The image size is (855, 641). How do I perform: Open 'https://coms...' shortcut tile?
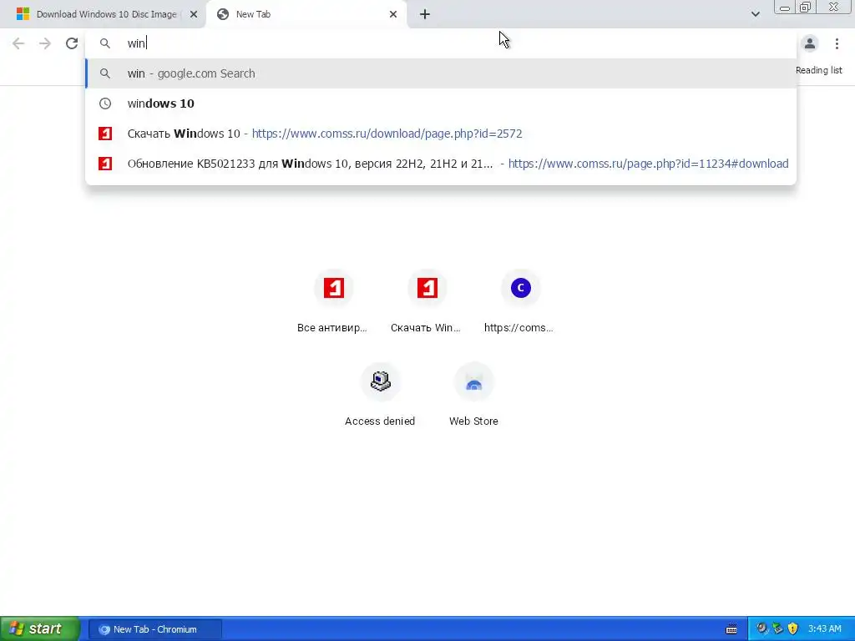(520, 301)
